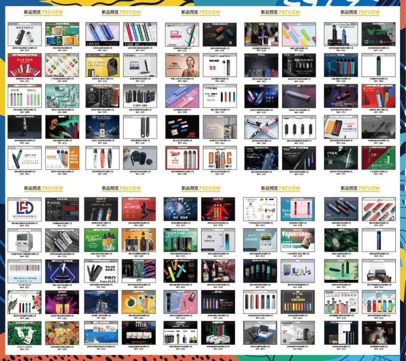Image resolution: width=406 pixels, height=361 pixels.
Task: Select the Vapourline E-liquid thumbnail
Action: (x=298, y=240)
